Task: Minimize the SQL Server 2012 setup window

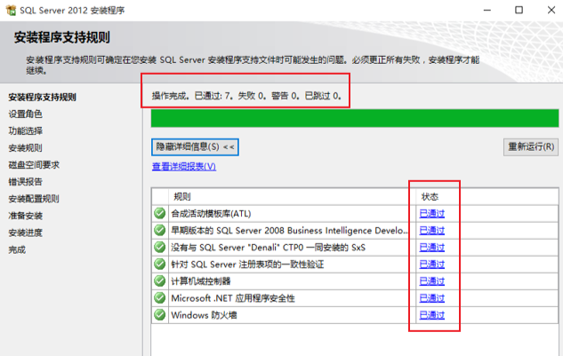Action: [487, 10]
